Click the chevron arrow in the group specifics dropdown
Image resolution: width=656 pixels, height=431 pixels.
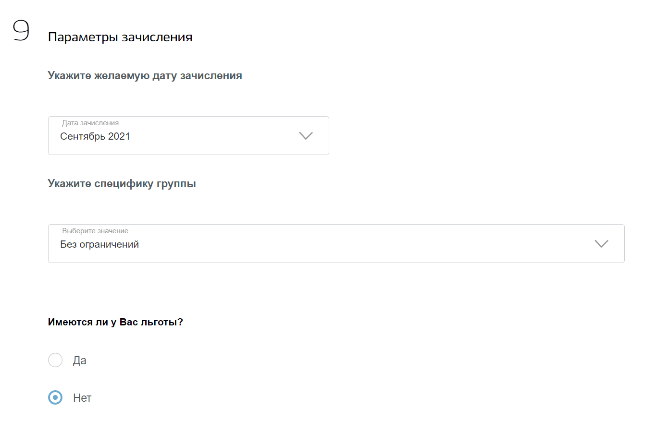click(601, 244)
